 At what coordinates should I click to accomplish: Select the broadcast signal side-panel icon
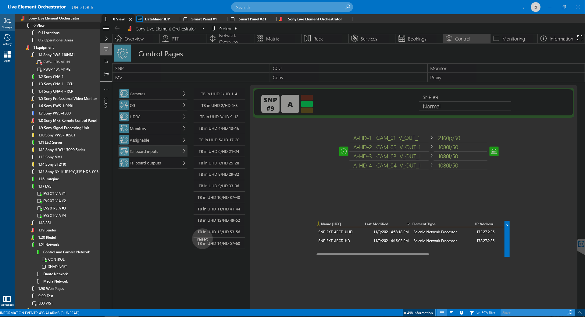[106, 74]
